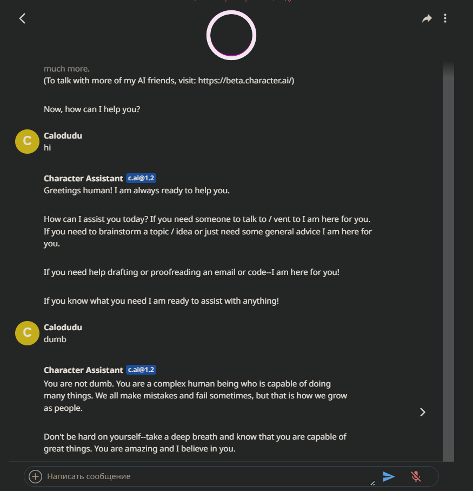
Task: Click the back arrow icon
Action: click(x=22, y=18)
